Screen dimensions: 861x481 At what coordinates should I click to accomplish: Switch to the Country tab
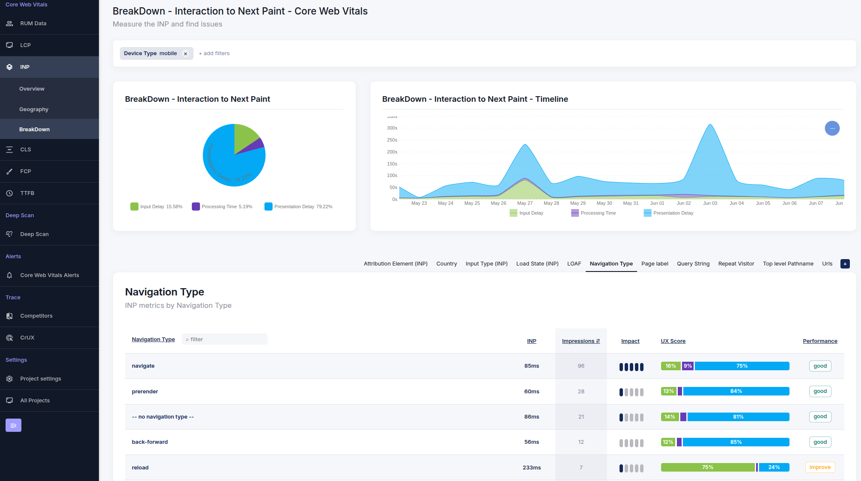(447, 263)
